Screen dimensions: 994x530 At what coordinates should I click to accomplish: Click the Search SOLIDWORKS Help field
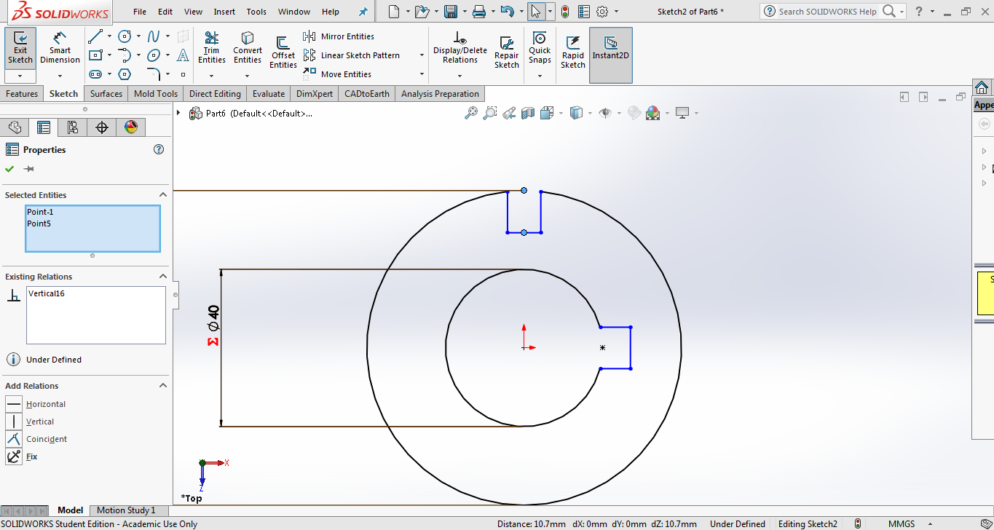pyautogui.click(x=827, y=12)
